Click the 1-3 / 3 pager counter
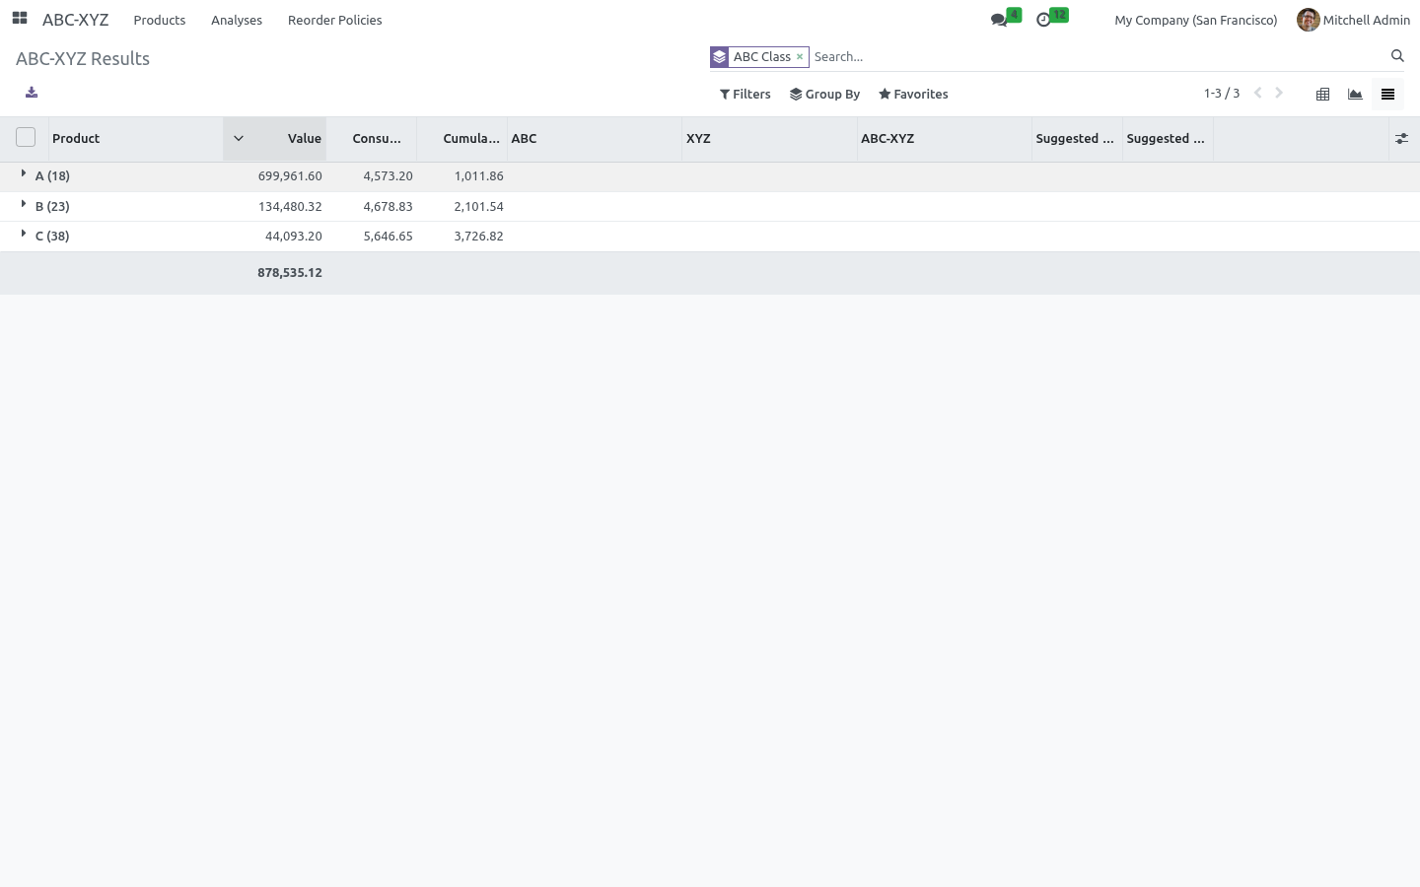Screen dimensions: 1420x887 [1222, 94]
